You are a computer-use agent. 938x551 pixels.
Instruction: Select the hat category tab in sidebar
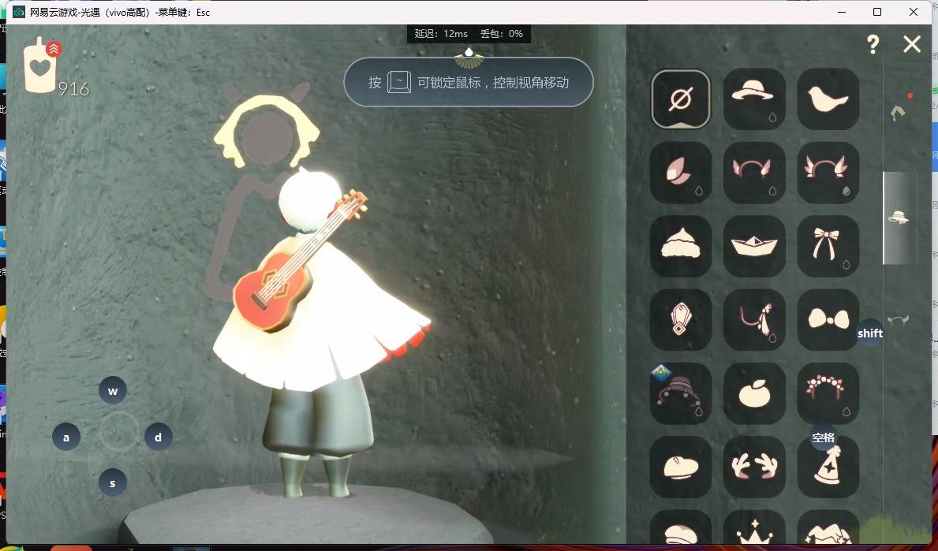[899, 218]
